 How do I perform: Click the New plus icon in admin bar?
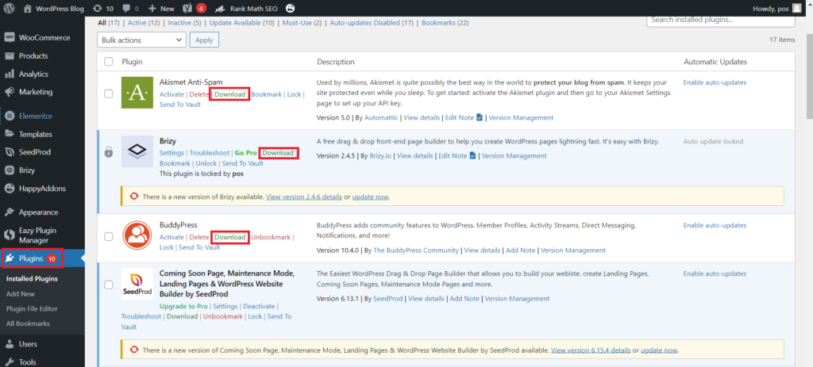[152, 8]
